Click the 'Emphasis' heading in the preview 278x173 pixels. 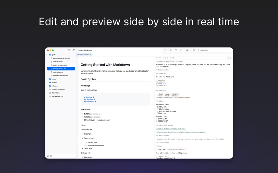[85, 110]
